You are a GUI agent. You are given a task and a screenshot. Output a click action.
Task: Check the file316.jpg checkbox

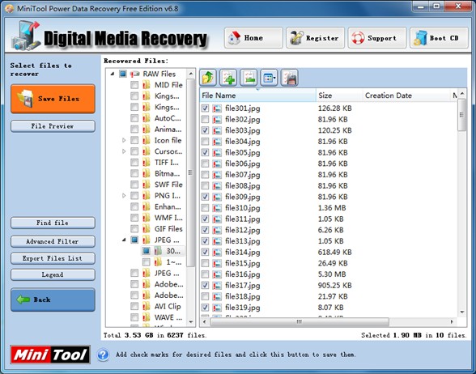(206, 274)
